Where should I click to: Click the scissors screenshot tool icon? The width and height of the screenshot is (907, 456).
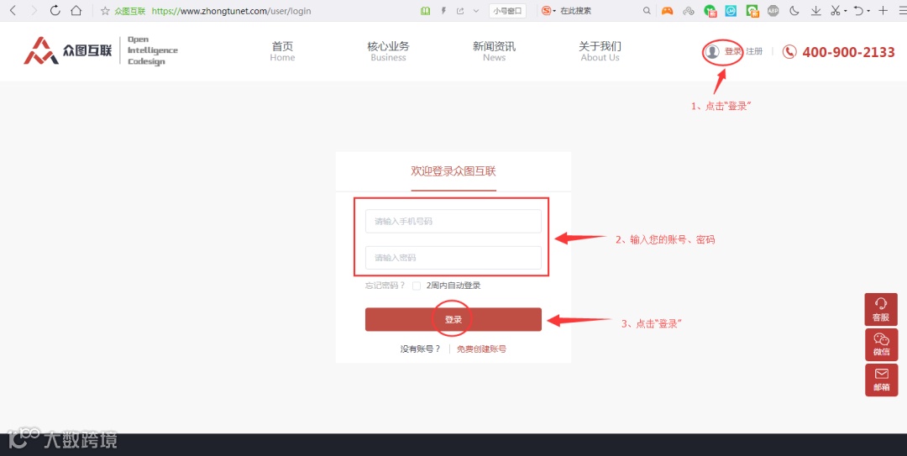836,11
